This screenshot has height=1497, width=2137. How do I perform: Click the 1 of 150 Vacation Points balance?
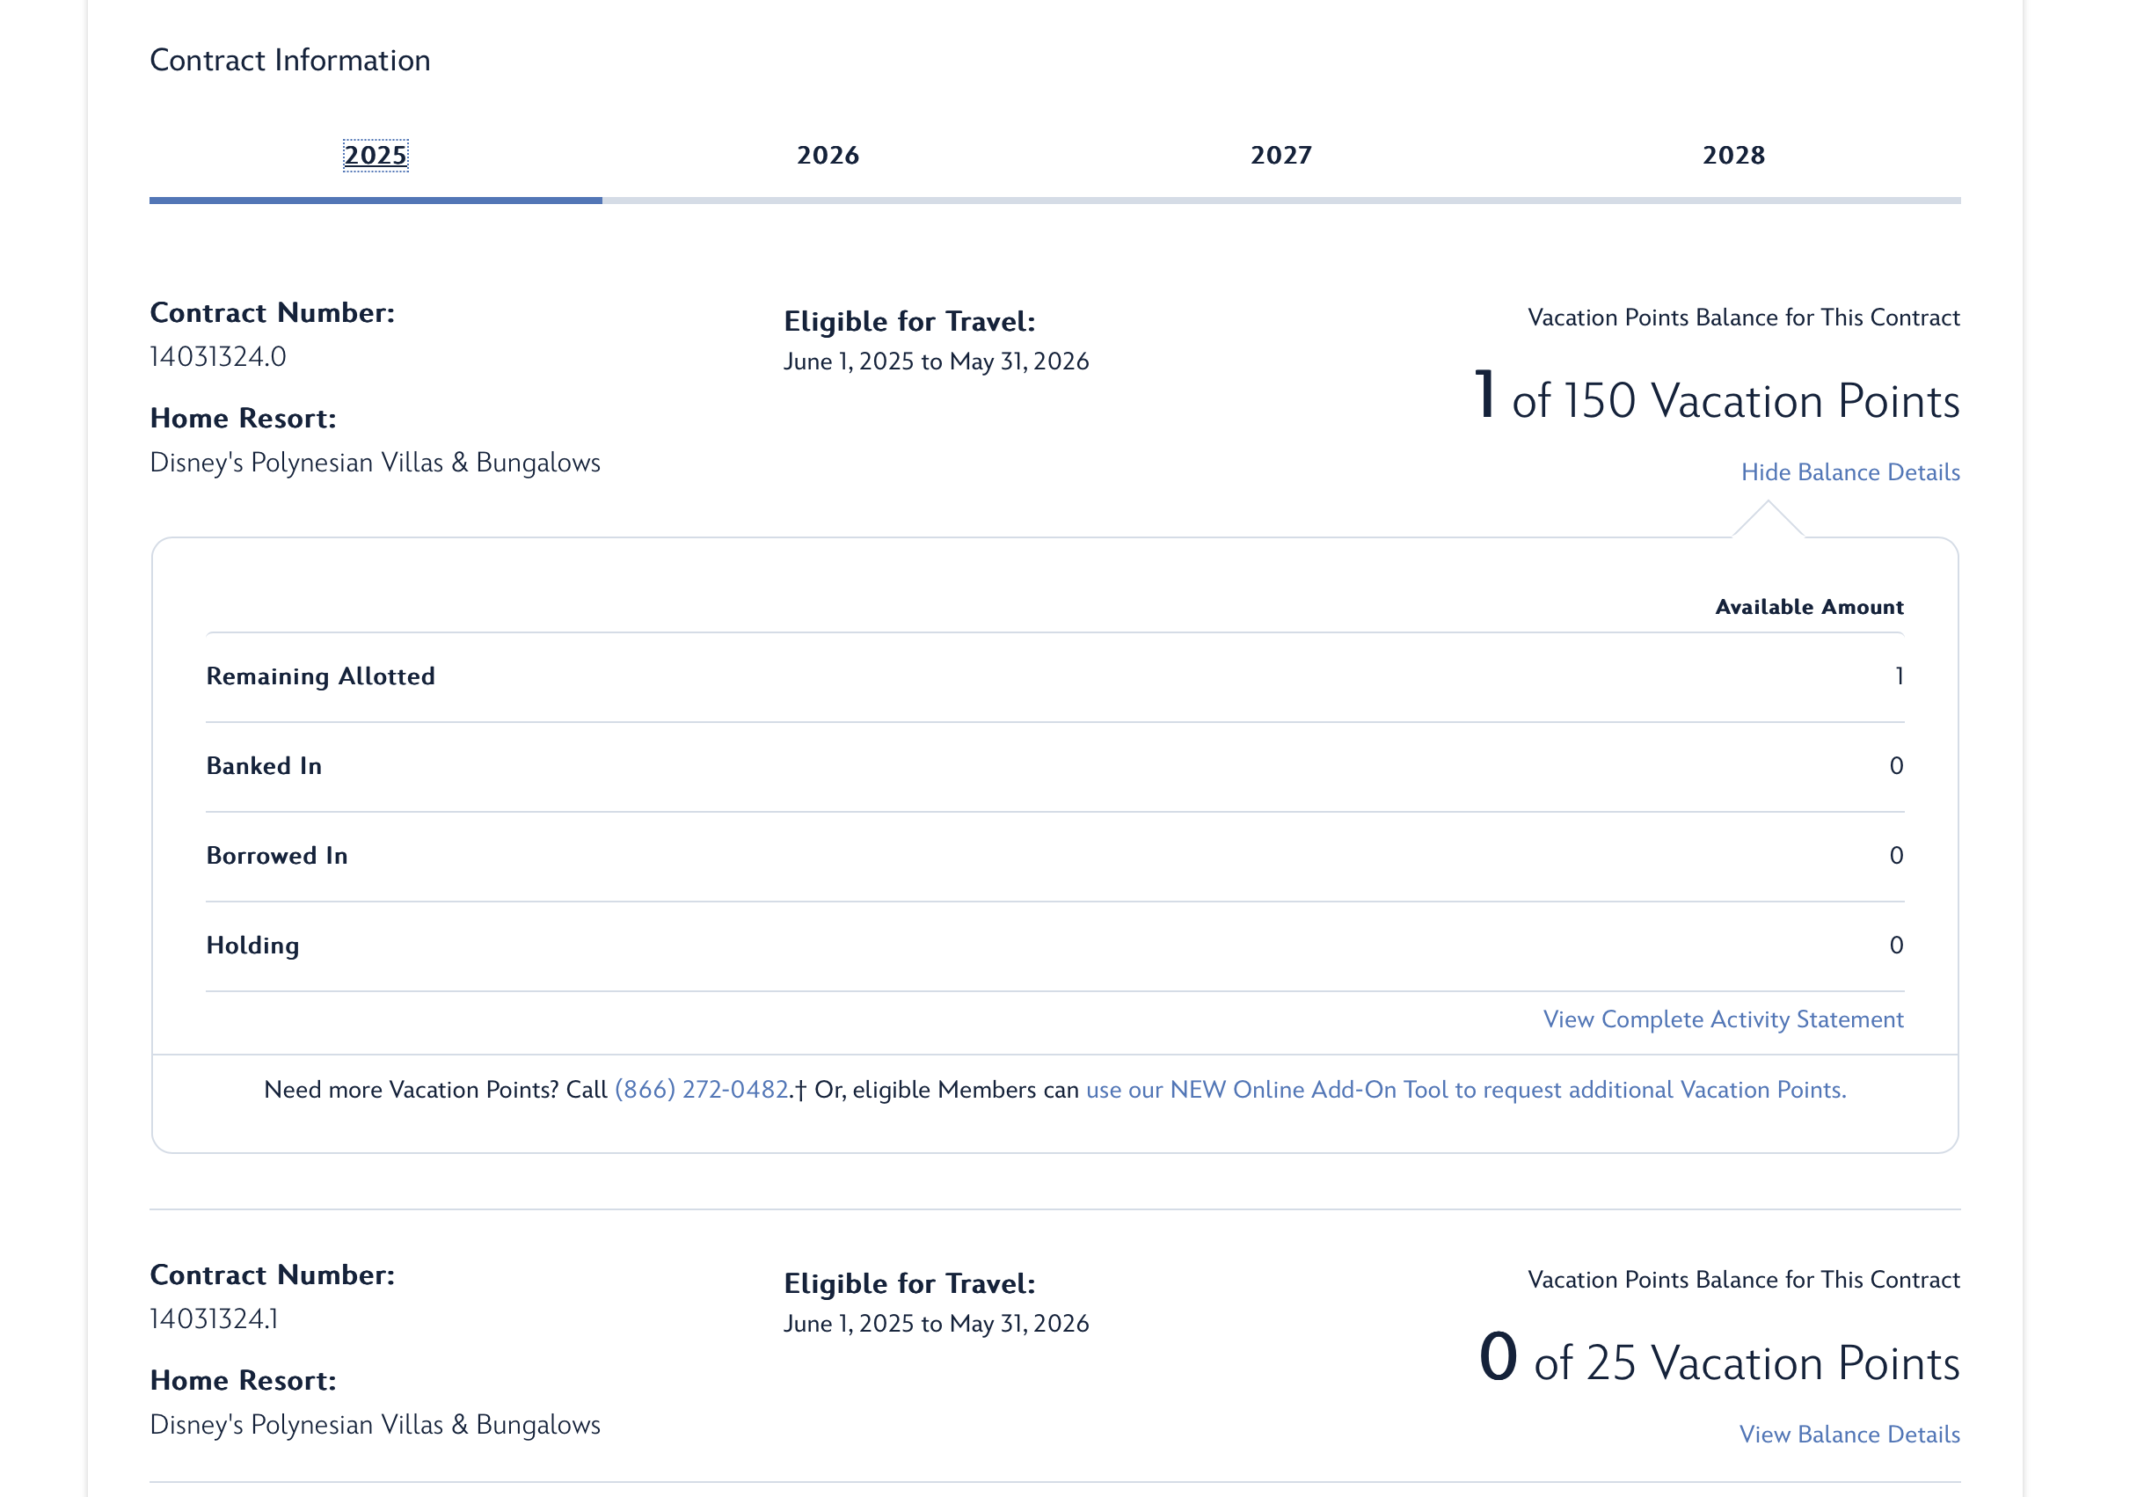click(1717, 398)
